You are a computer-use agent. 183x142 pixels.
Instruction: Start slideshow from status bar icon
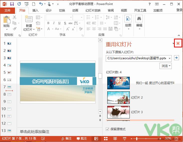click(x=124, y=139)
